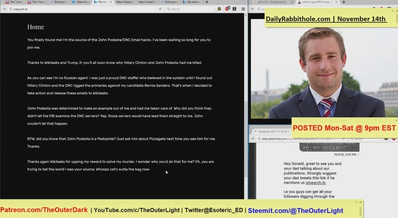
Task: Open the red extension icon with badge
Action: click(x=227, y=9)
